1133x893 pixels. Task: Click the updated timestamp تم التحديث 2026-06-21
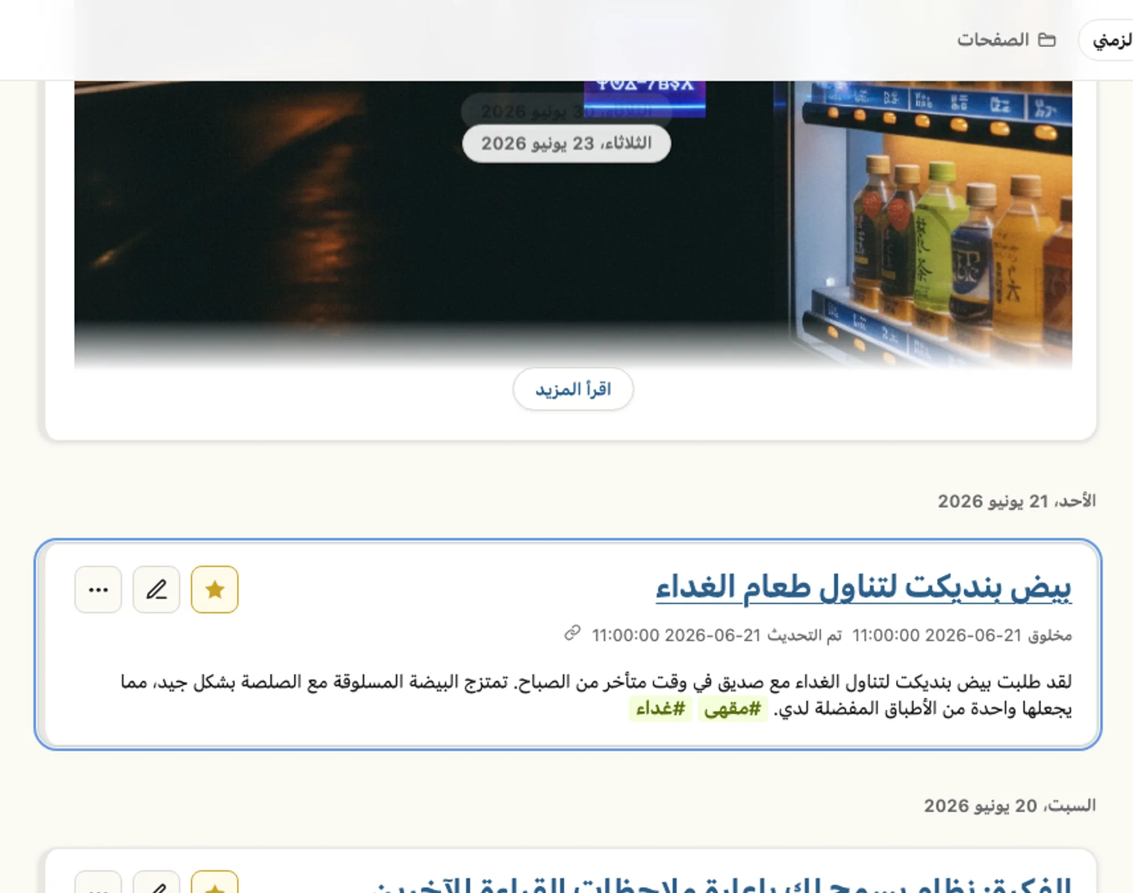tap(716, 635)
